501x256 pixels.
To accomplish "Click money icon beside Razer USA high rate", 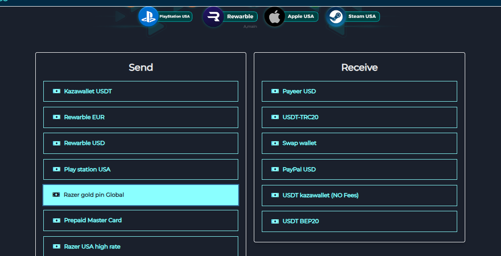I will [57, 247].
